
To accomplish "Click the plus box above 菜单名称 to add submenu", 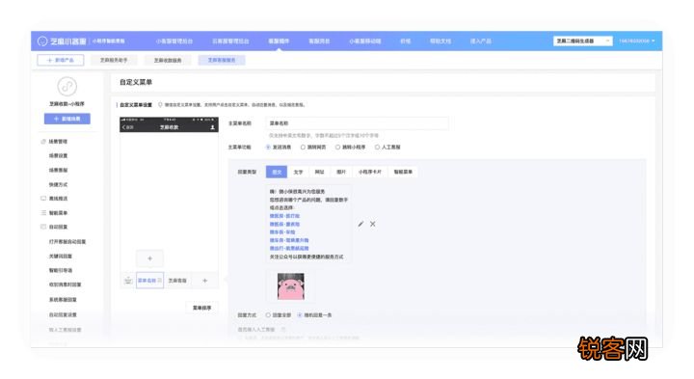I will [x=149, y=258].
